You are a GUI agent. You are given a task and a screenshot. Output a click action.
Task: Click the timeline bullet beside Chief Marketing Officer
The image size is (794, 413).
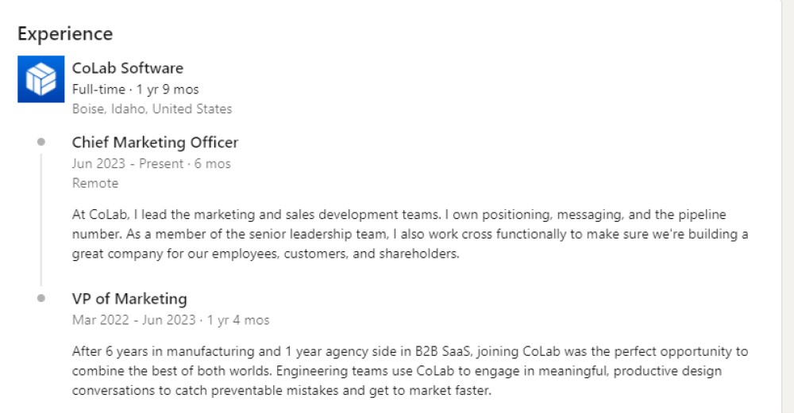tap(41, 143)
